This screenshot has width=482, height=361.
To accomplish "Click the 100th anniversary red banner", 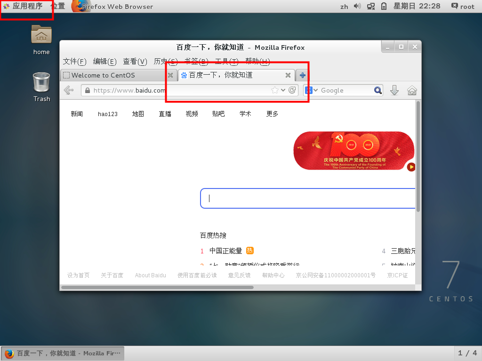I will [x=354, y=150].
